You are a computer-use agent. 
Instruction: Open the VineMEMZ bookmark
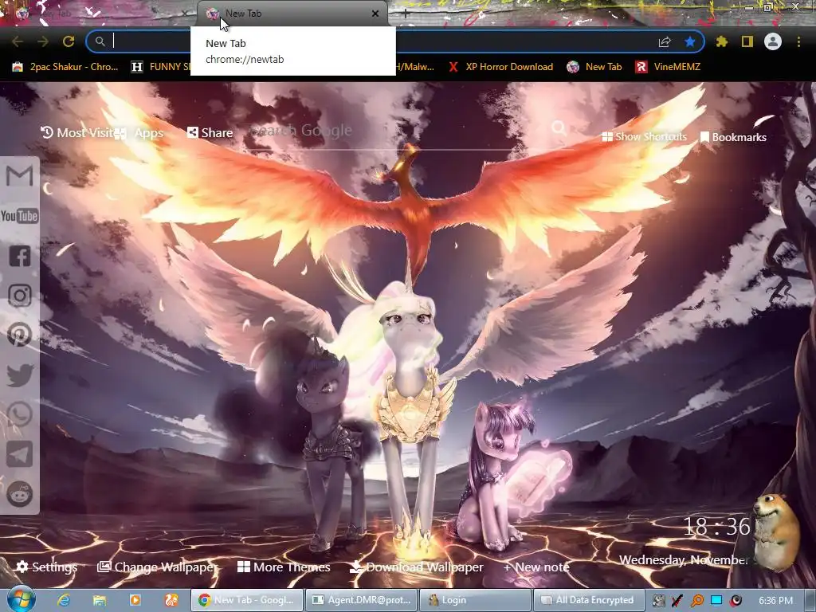pos(669,67)
